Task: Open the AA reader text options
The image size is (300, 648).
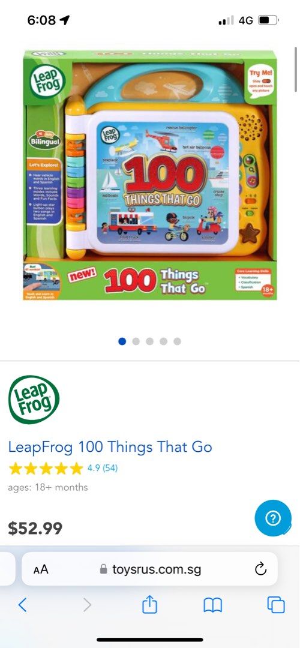Action: [41, 569]
